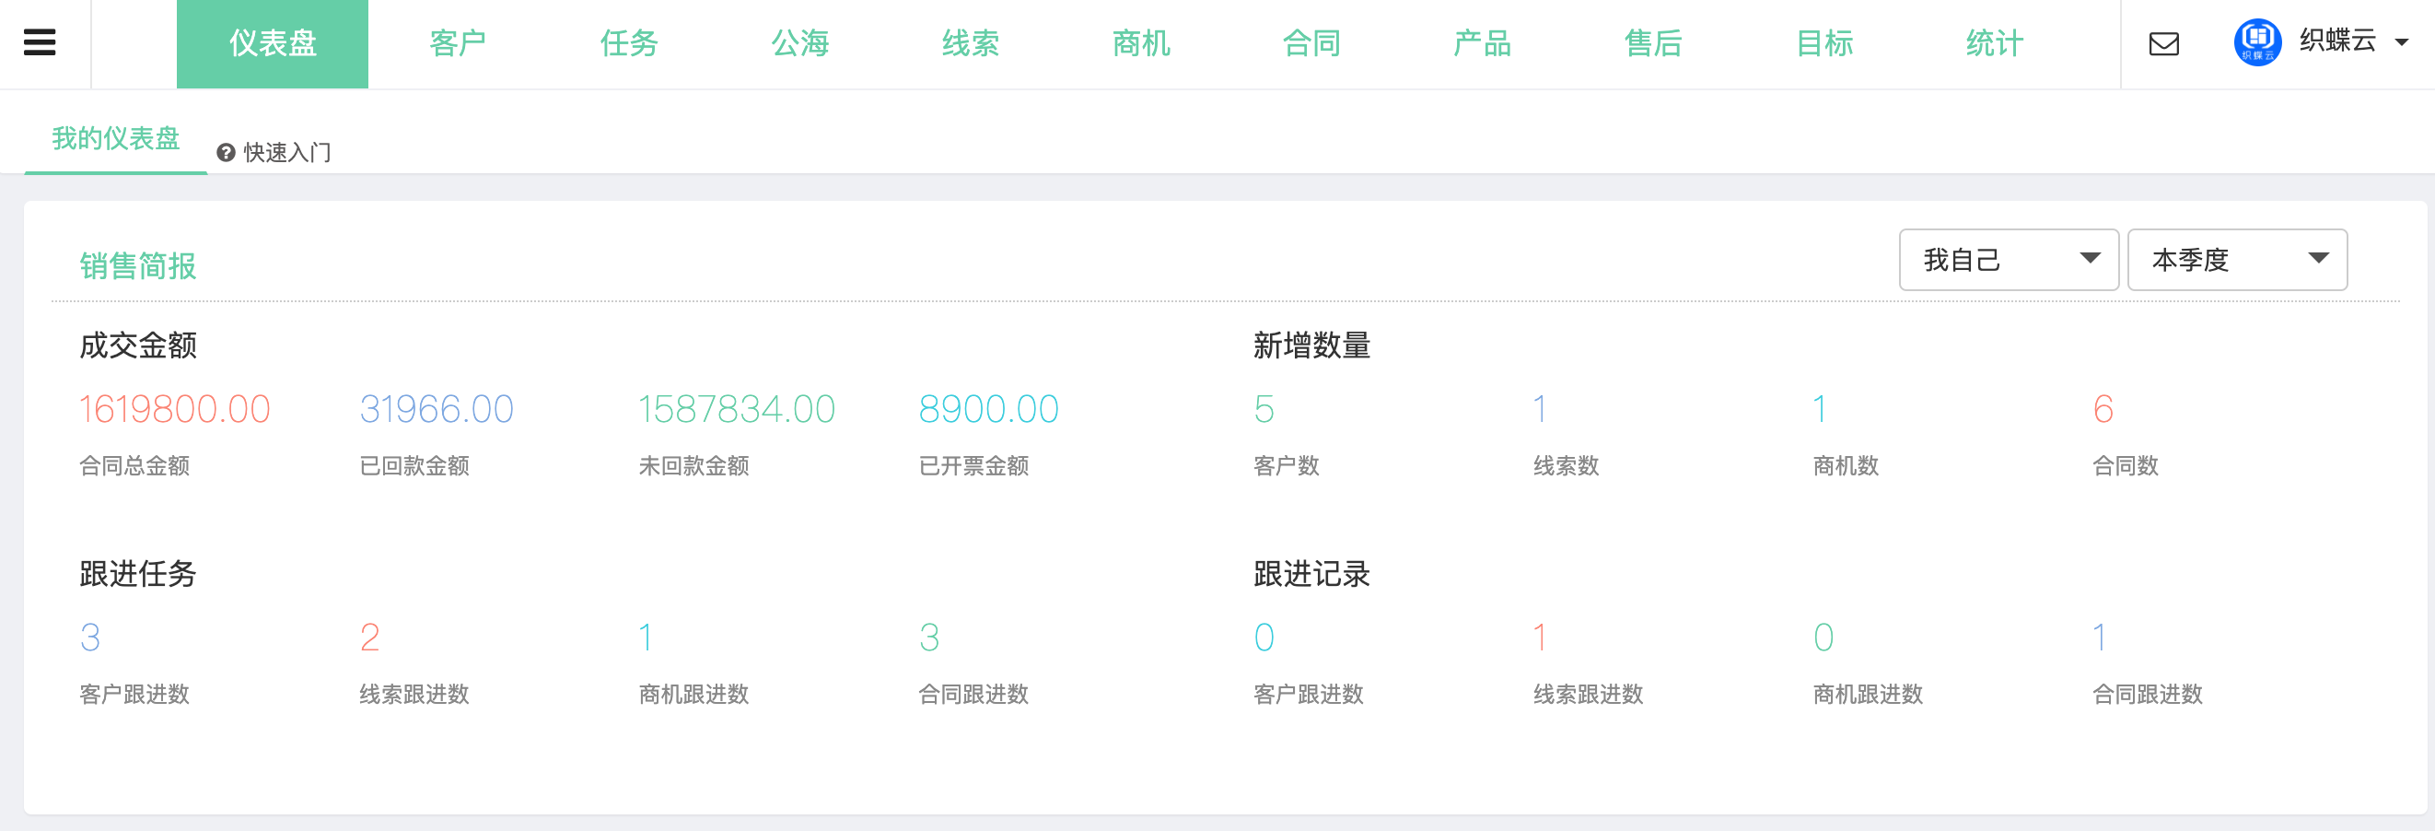
Task: Click 0 under 跟进记录 商机跟进数
Action: pos(1823,638)
